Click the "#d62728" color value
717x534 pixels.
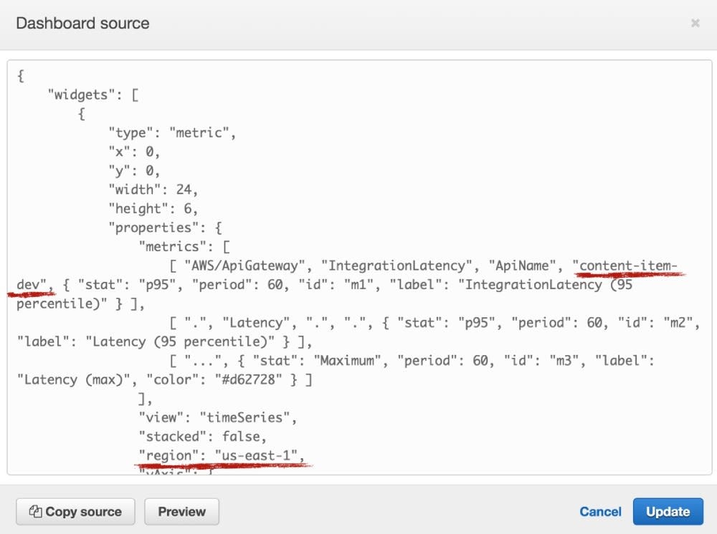(x=249, y=379)
